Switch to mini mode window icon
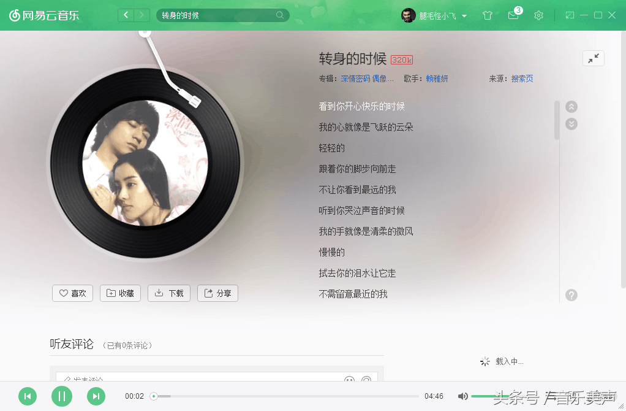Image resolution: width=626 pixels, height=411 pixels. [x=570, y=15]
